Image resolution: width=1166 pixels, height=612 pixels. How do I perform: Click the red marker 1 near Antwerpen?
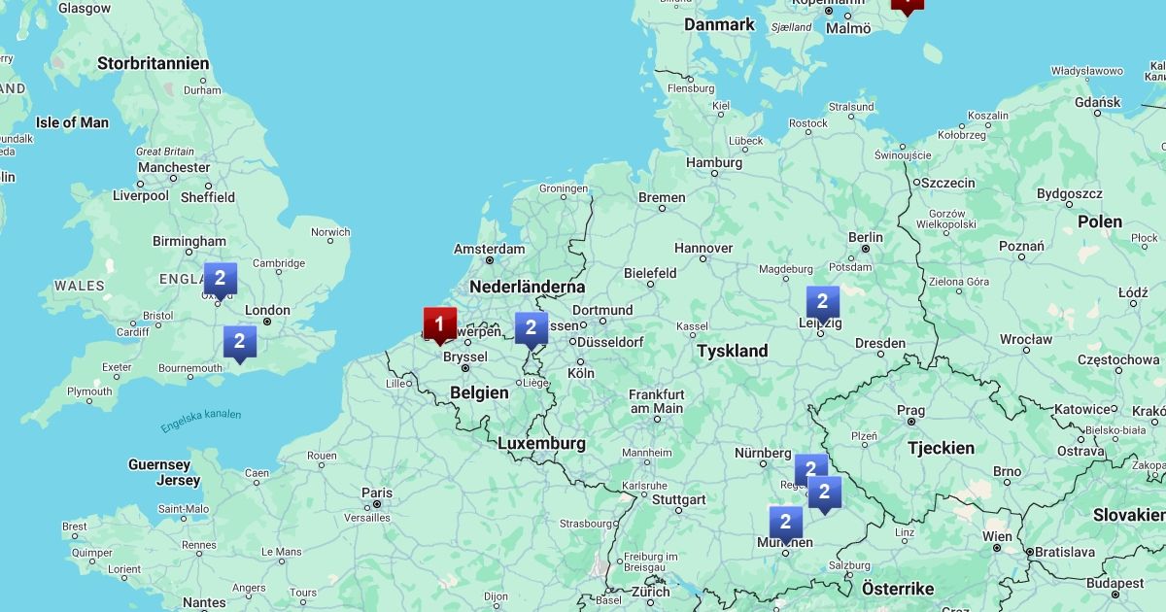pos(439,324)
